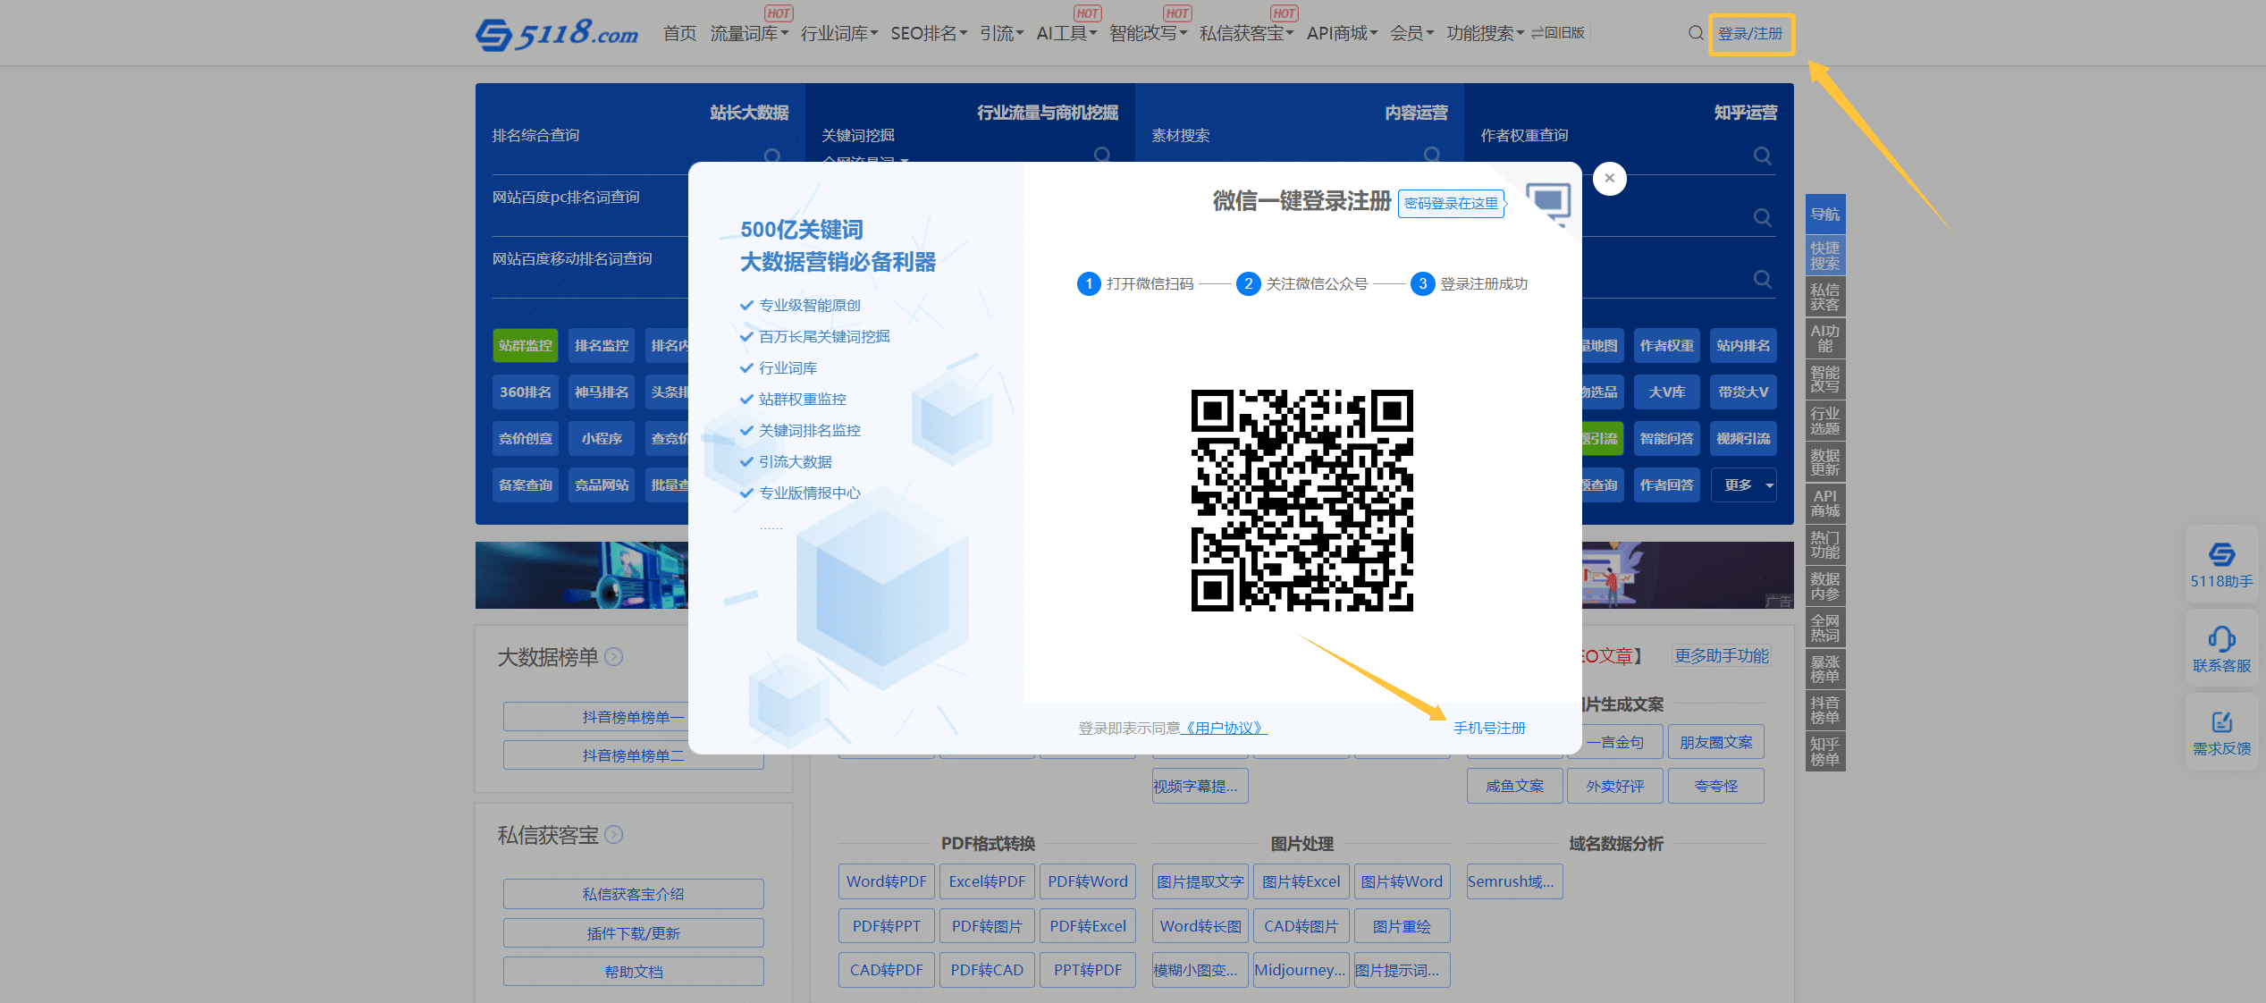Expand the 会员 menu
Screen dimensions: 2266x1003
tap(1411, 34)
